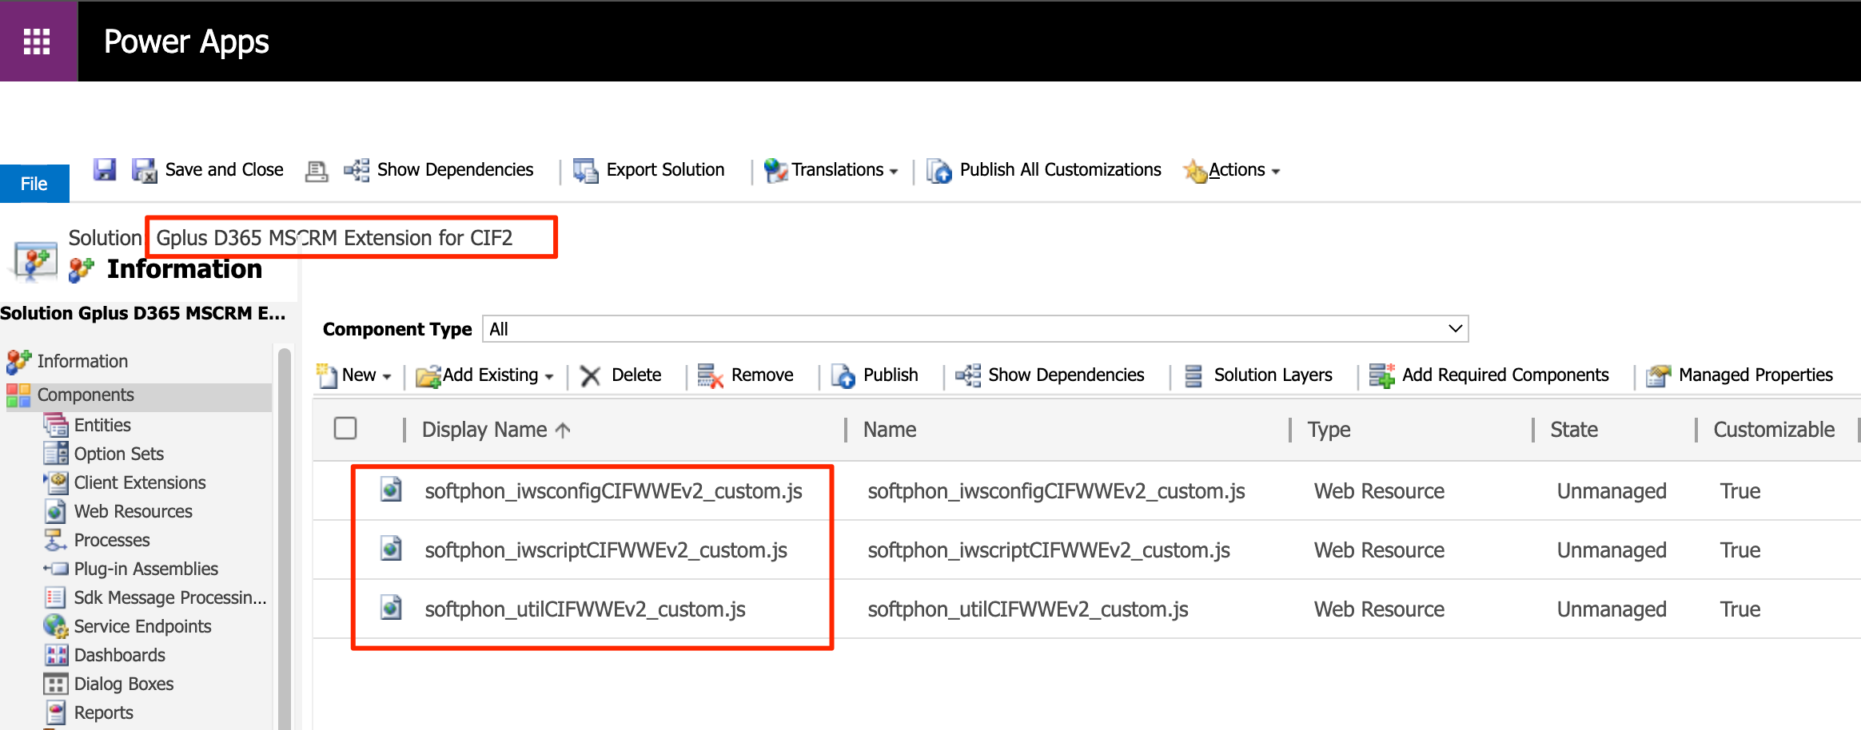
Task: Open Reports in the tree
Action: click(x=104, y=712)
